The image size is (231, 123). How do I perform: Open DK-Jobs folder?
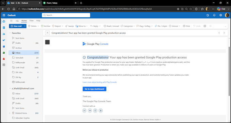click(x=24, y=72)
